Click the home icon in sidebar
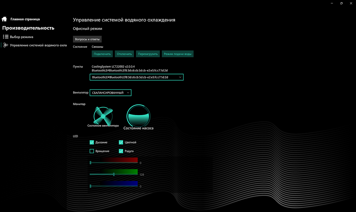This screenshot has width=356, height=212. 4,19
